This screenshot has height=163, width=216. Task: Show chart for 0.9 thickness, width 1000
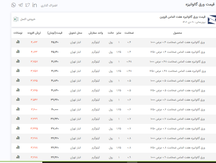pyautogui.click(x=18, y=157)
